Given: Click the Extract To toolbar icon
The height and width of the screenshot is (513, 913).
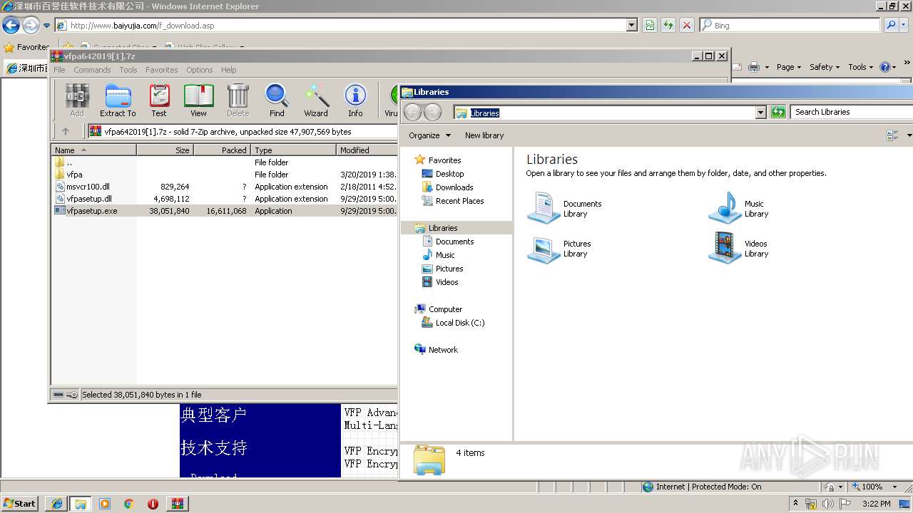Looking at the screenshot, I should click(x=118, y=100).
